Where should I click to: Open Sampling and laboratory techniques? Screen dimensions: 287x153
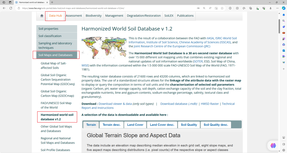coord(57,45)
